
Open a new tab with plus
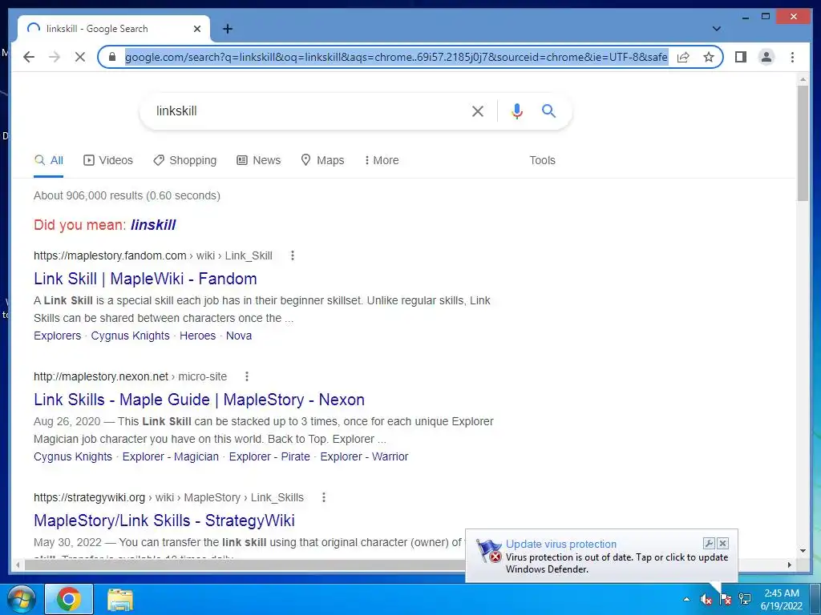click(x=228, y=29)
